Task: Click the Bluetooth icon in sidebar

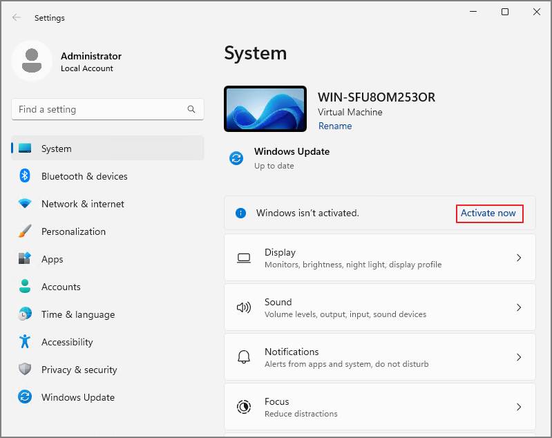Action: click(x=25, y=175)
